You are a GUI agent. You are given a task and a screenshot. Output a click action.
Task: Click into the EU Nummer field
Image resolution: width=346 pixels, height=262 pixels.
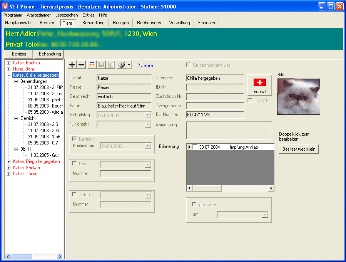tap(215, 115)
